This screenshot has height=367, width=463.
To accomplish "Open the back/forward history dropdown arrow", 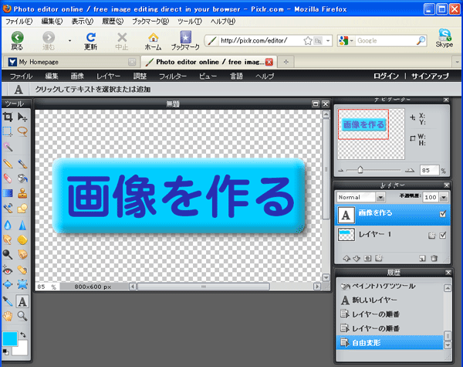I will 69,40.
